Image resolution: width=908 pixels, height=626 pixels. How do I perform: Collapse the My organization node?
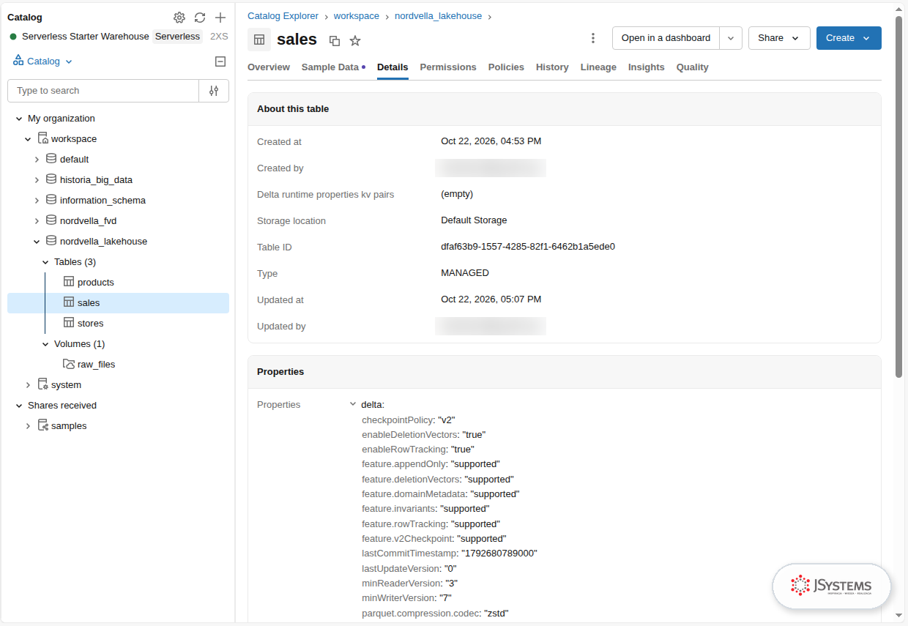(x=19, y=119)
